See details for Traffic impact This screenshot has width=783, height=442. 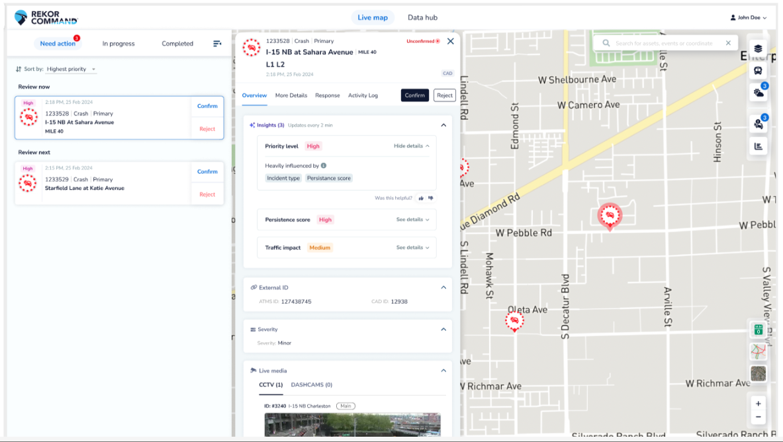tap(413, 247)
